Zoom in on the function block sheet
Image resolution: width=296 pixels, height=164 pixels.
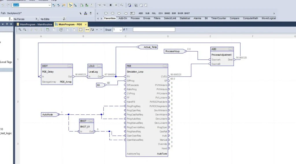[x=20, y=30]
